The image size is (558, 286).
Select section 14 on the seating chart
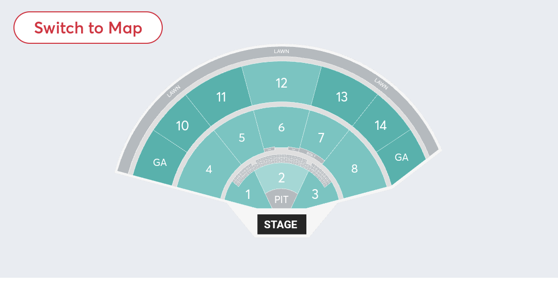(381, 126)
